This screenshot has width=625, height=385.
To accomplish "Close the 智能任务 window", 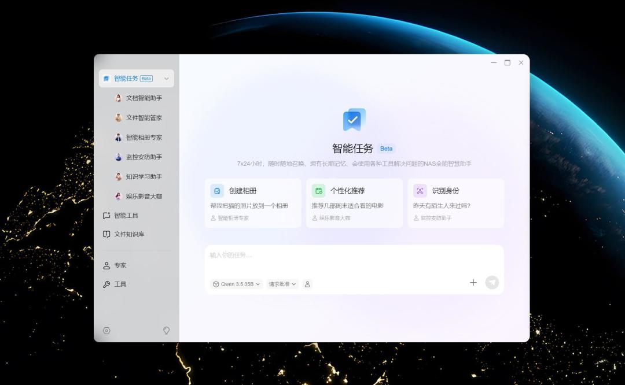I will click(521, 62).
